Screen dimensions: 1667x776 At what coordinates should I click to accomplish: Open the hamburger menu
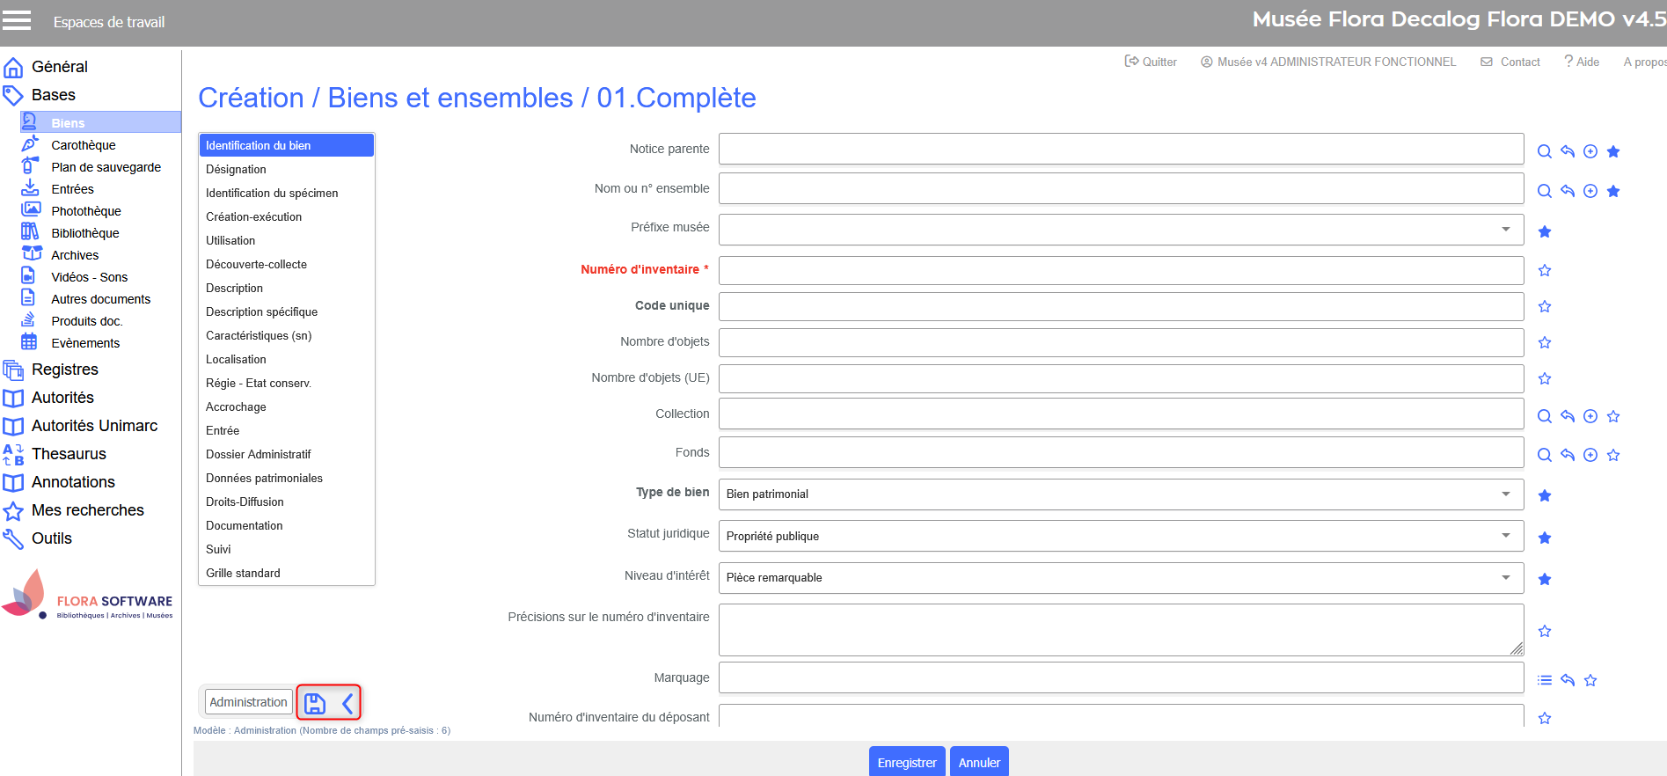point(17,21)
